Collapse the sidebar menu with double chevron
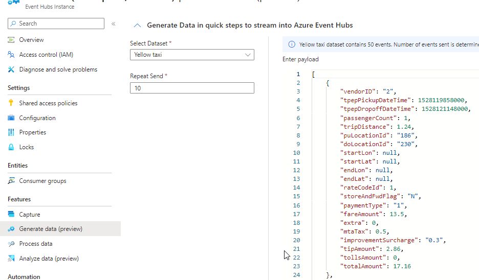The image size is (479, 280). (113, 24)
